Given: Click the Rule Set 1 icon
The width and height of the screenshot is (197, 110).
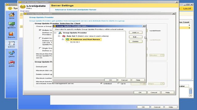Looking at the screenshot, I should point(64,36).
